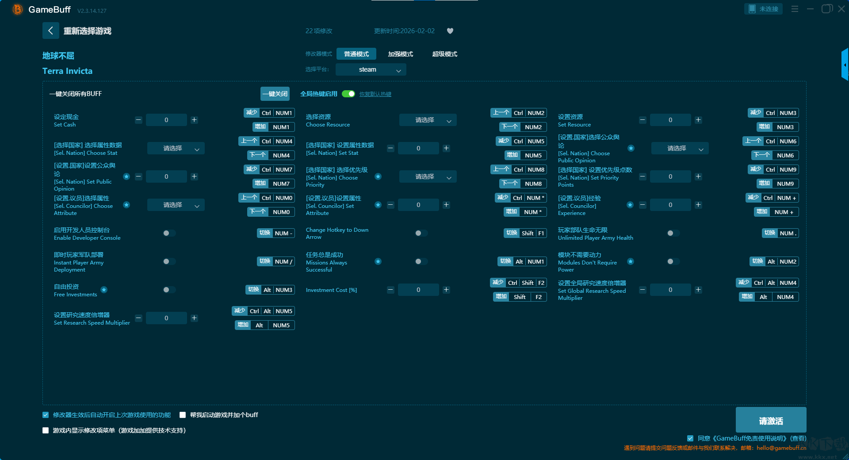The width and height of the screenshot is (849, 460).
Task: Click star icon beside Set Public Opinion
Action: [126, 176]
